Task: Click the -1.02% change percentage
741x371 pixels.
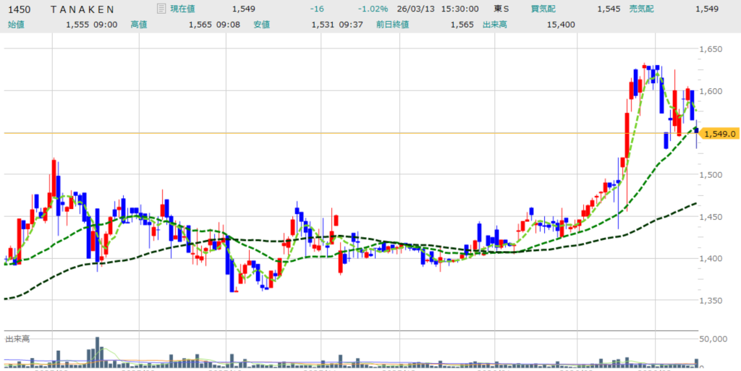Action: point(373,9)
